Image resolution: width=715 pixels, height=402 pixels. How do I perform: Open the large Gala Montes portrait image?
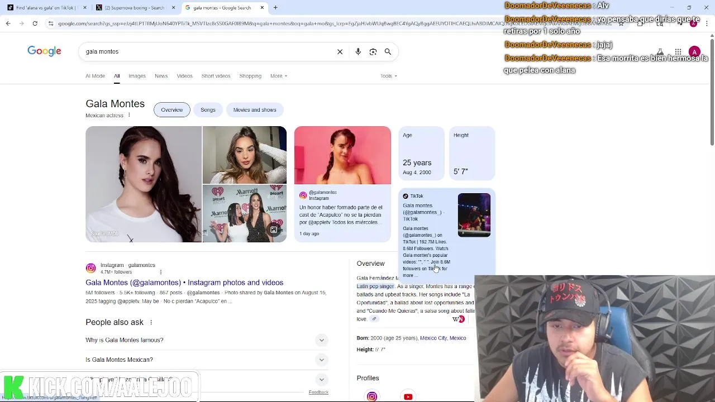coord(144,184)
